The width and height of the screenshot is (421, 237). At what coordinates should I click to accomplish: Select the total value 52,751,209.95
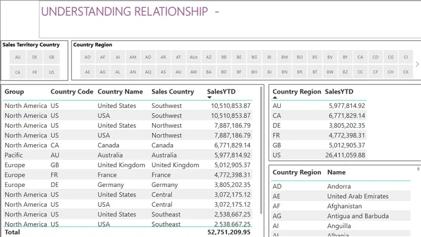[x=229, y=232]
